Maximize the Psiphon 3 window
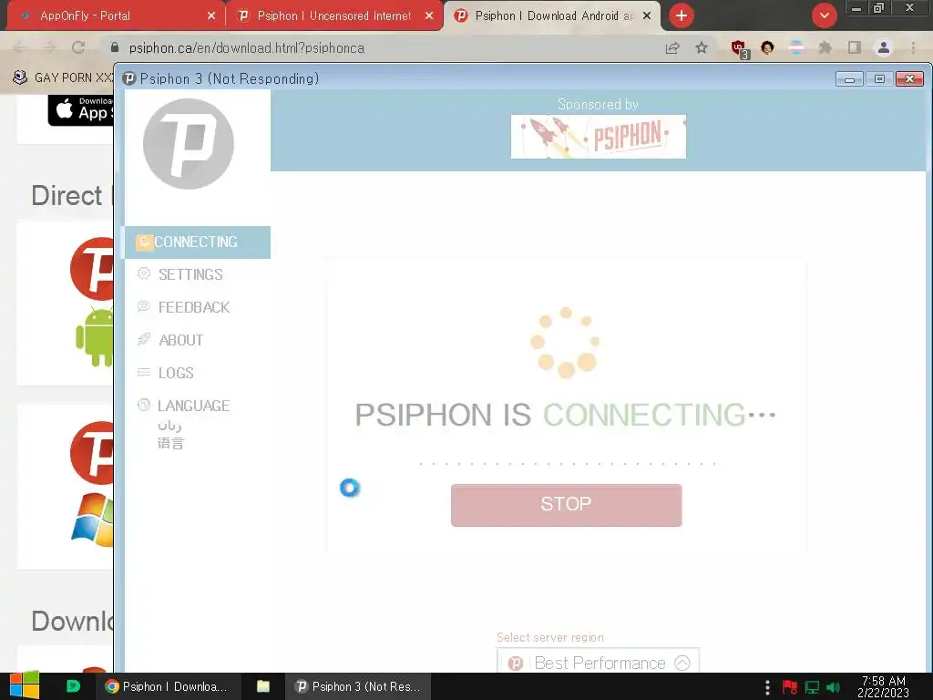Screen dimensions: 933x700 [879, 78]
